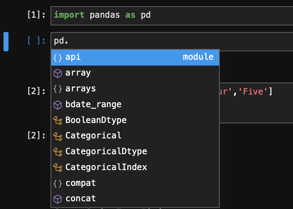Click the import pandas code cell
This screenshot has width=293, height=209.
[x=173, y=15]
